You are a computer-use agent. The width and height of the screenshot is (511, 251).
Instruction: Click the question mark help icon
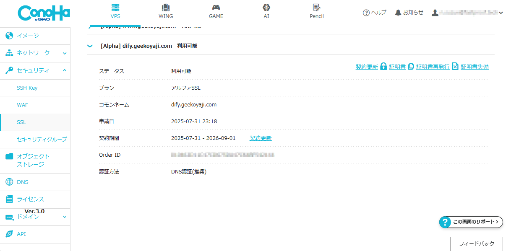click(366, 13)
